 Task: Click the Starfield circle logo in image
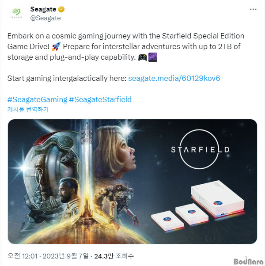[200, 149]
